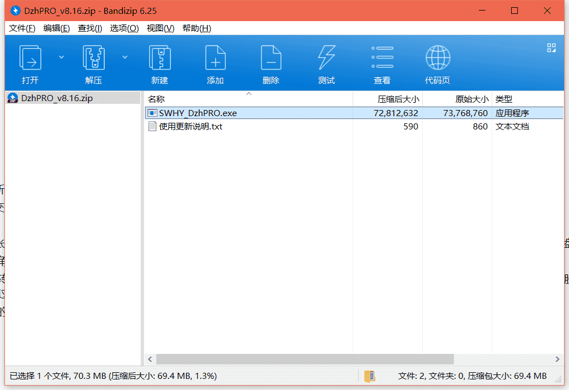Open the Options (选项) menu
This screenshot has width=569, height=390.
coord(124,28)
